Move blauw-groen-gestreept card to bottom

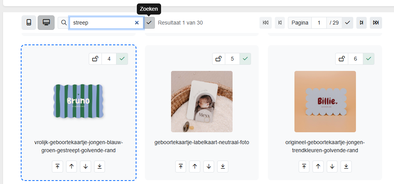click(100, 166)
